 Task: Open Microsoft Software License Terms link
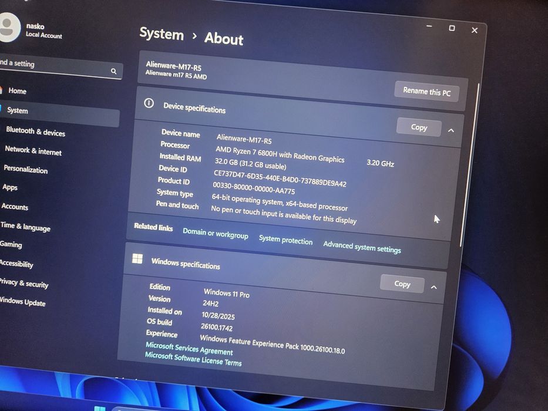click(x=193, y=359)
